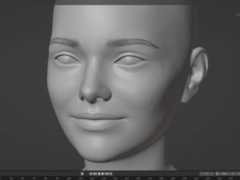
Task: Set the timeline to frame 50
Action: coord(11,178)
